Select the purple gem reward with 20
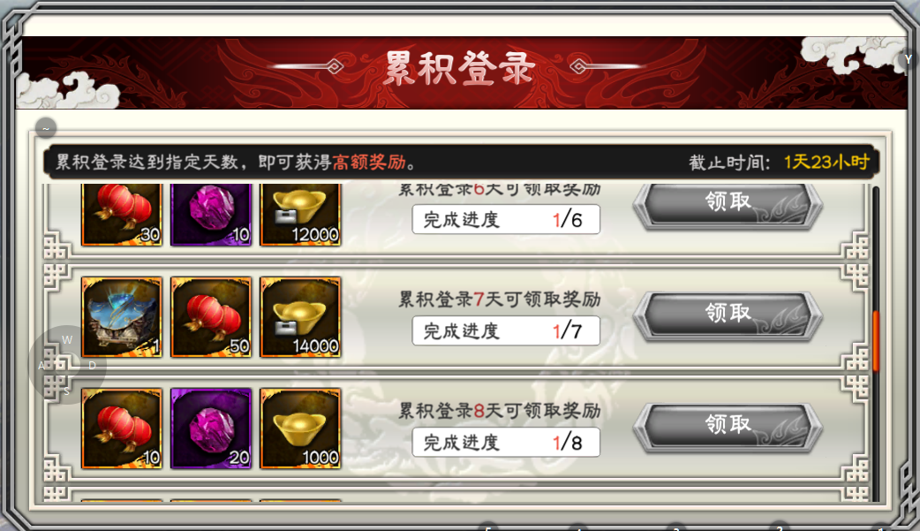This screenshot has width=920, height=531. [211, 429]
